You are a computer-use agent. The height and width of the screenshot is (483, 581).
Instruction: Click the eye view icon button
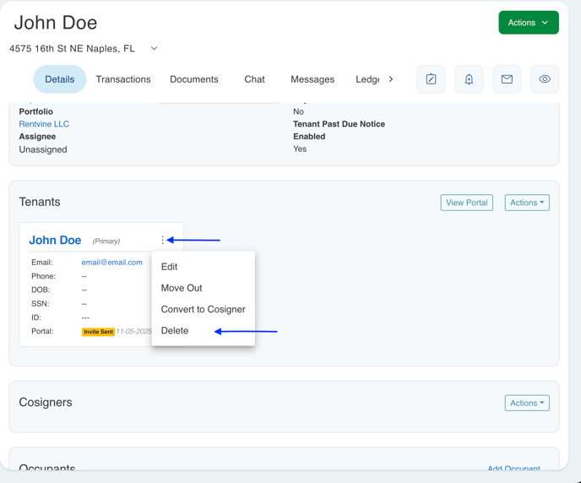pyautogui.click(x=545, y=79)
